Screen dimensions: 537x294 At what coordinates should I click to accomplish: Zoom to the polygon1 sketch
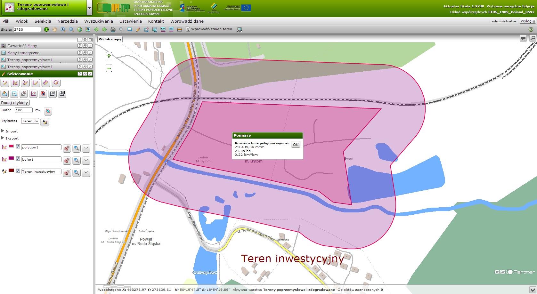(x=77, y=148)
